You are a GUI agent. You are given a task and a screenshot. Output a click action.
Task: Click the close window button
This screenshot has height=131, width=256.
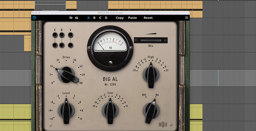(33, 13)
